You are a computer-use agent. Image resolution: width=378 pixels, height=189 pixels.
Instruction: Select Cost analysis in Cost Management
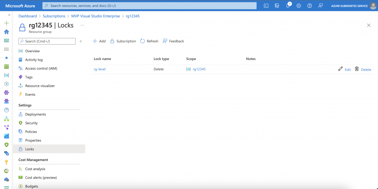(35, 169)
